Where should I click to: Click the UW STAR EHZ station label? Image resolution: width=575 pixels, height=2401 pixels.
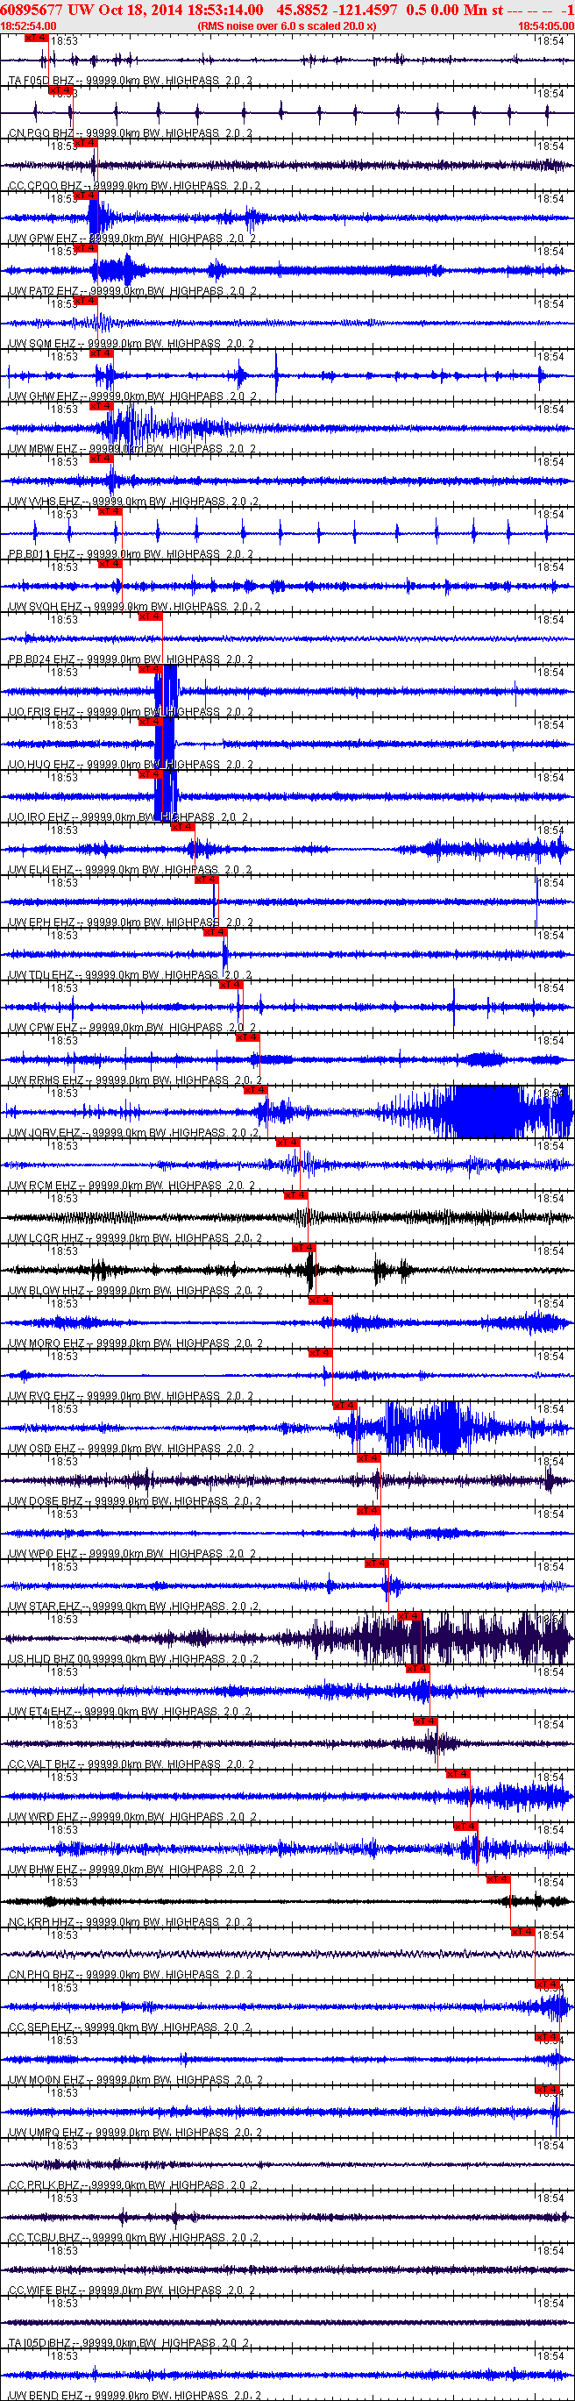coord(45,1607)
